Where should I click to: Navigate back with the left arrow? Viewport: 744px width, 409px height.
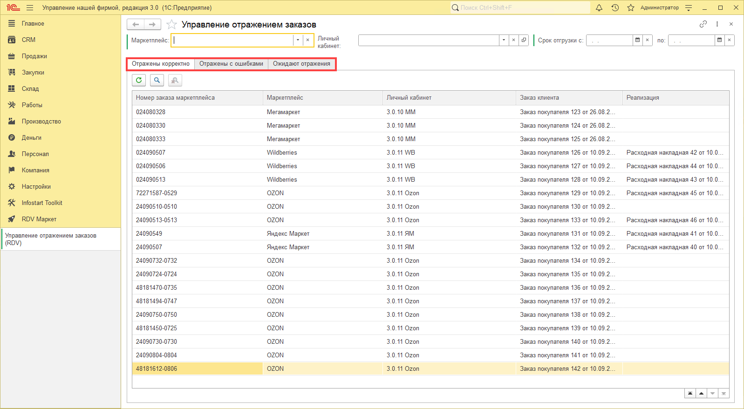pyautogui.click(x=136, y=25)
